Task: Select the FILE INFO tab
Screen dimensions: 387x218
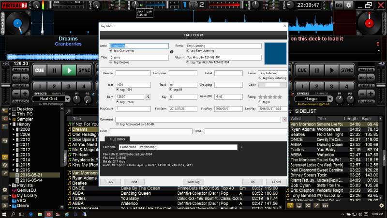Action: pos(117,140)
